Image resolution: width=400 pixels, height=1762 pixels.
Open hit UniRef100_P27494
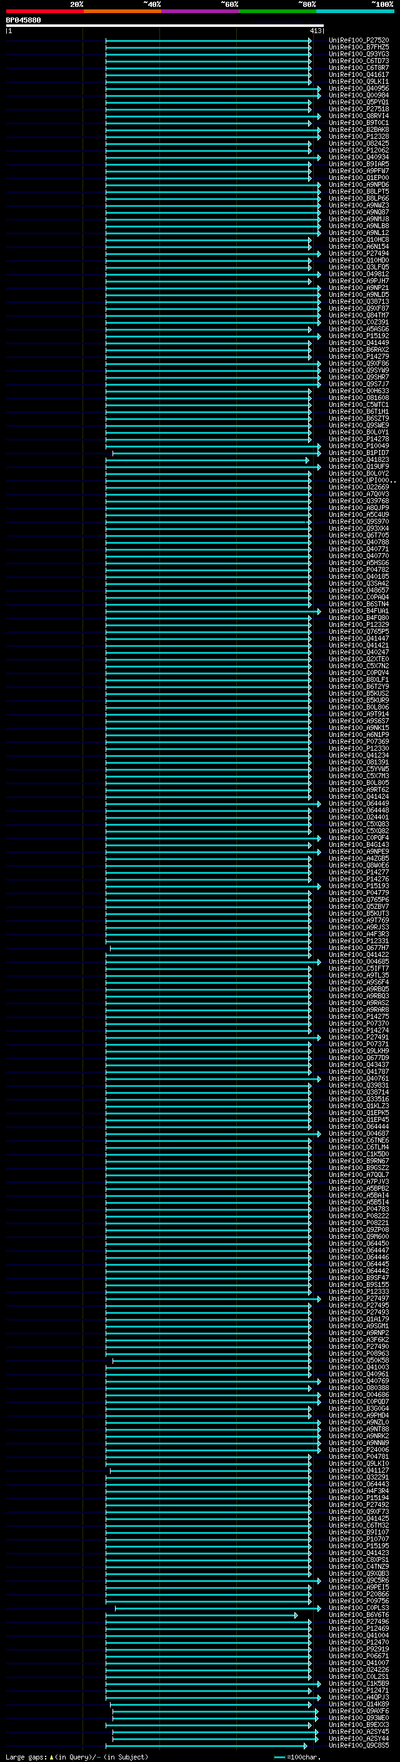(359, 254)
